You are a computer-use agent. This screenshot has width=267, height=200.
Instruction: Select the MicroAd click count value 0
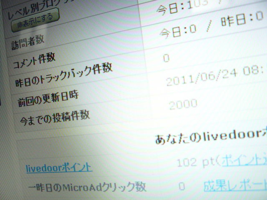182,186
